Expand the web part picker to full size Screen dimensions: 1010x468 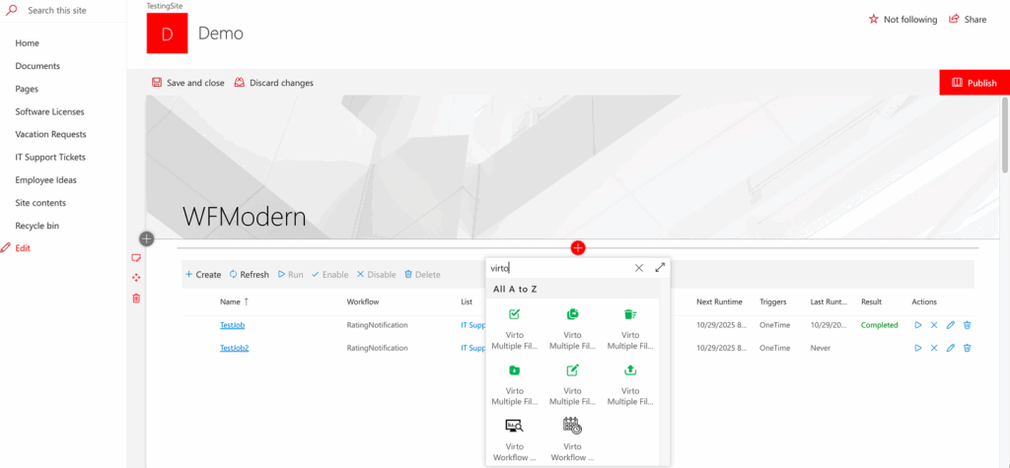coord(660,267)
